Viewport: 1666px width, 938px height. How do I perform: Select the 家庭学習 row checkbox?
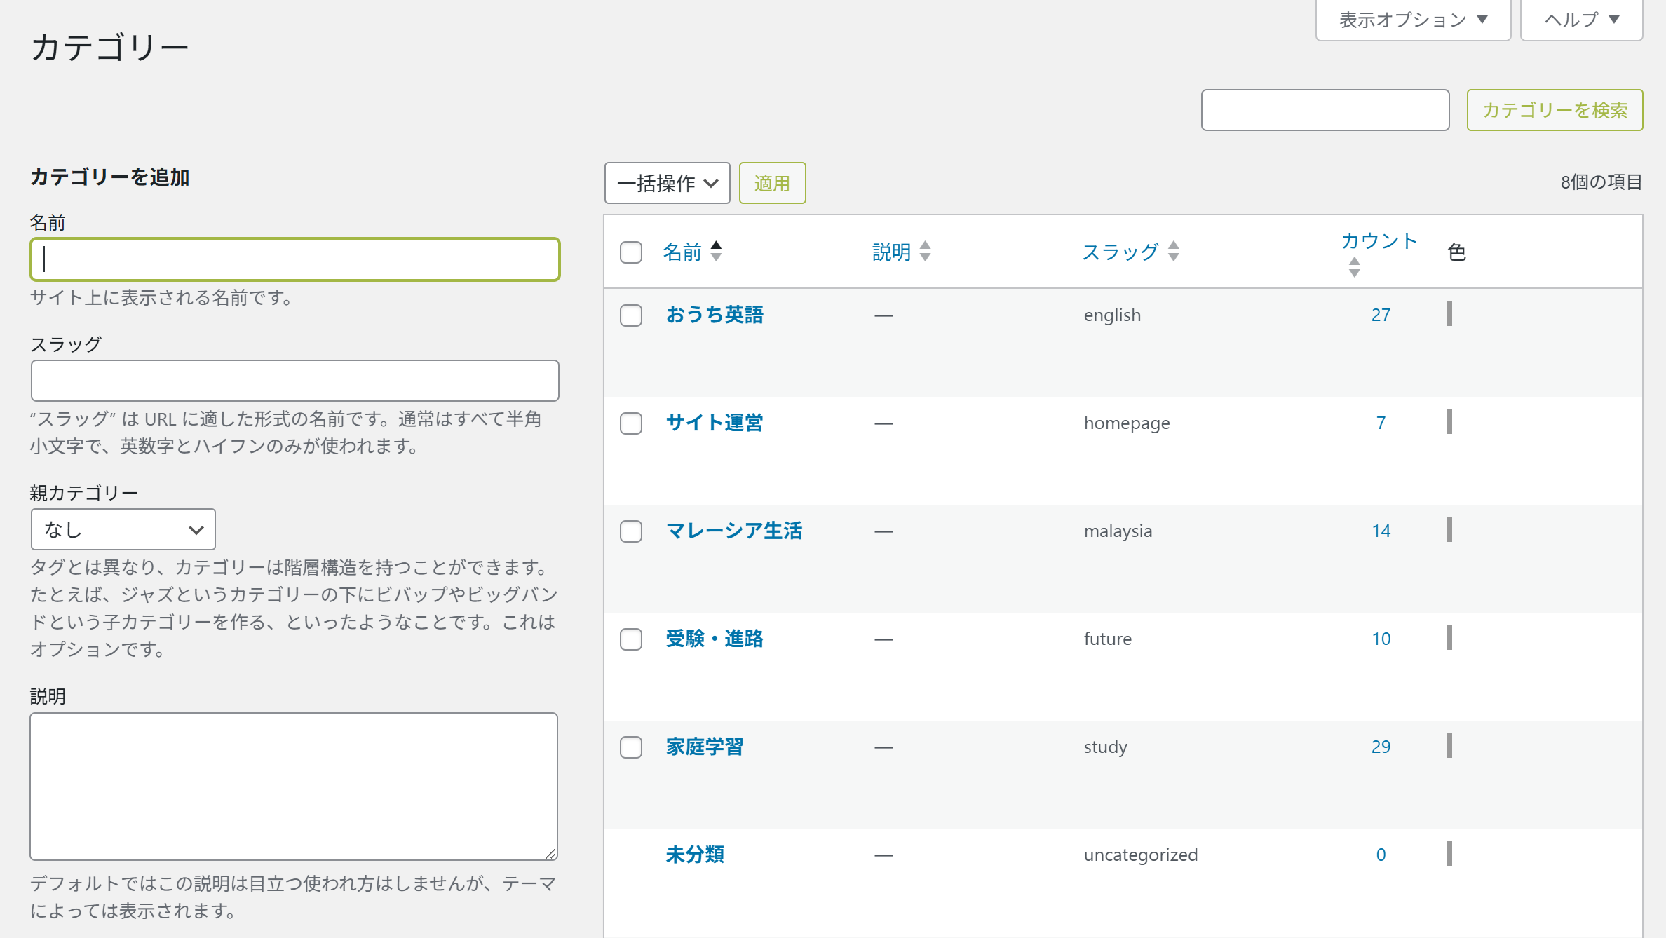point(631,747)
